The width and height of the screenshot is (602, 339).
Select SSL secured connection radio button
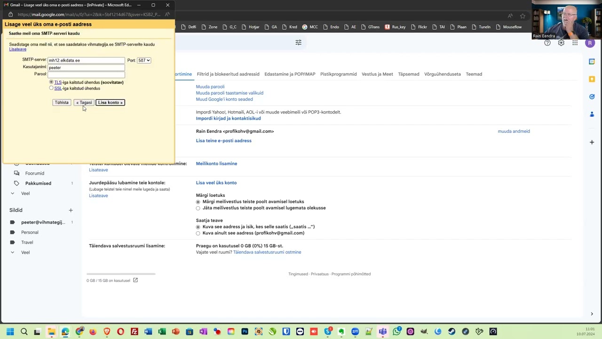pos(51,88)
